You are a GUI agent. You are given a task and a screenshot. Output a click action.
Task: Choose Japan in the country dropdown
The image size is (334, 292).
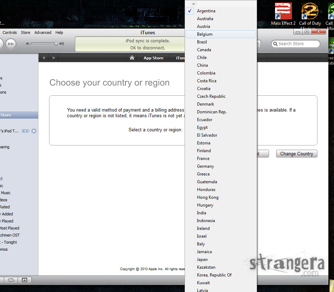point(202,260)
